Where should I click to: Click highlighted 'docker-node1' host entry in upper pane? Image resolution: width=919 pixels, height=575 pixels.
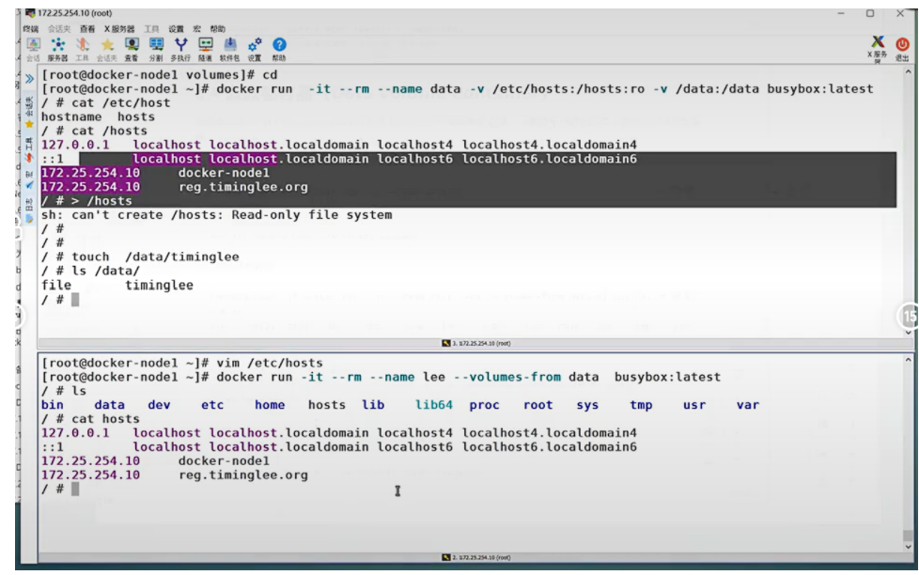click(x=224, y=173)
